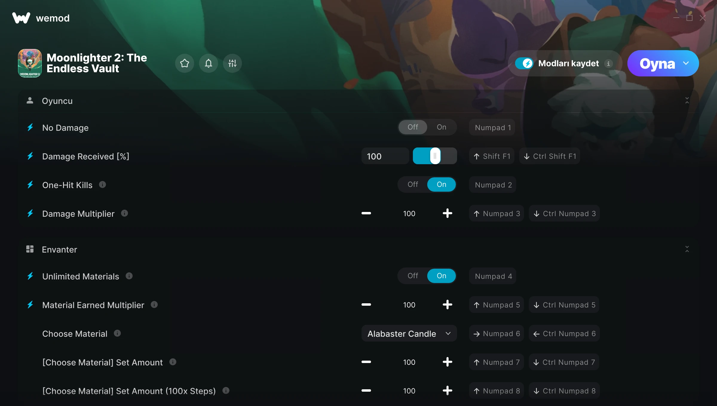The width and height of the screenshot is (717, 406).
Task: Disable Unlimited Materials toggle
Action: tap(413, 276)
